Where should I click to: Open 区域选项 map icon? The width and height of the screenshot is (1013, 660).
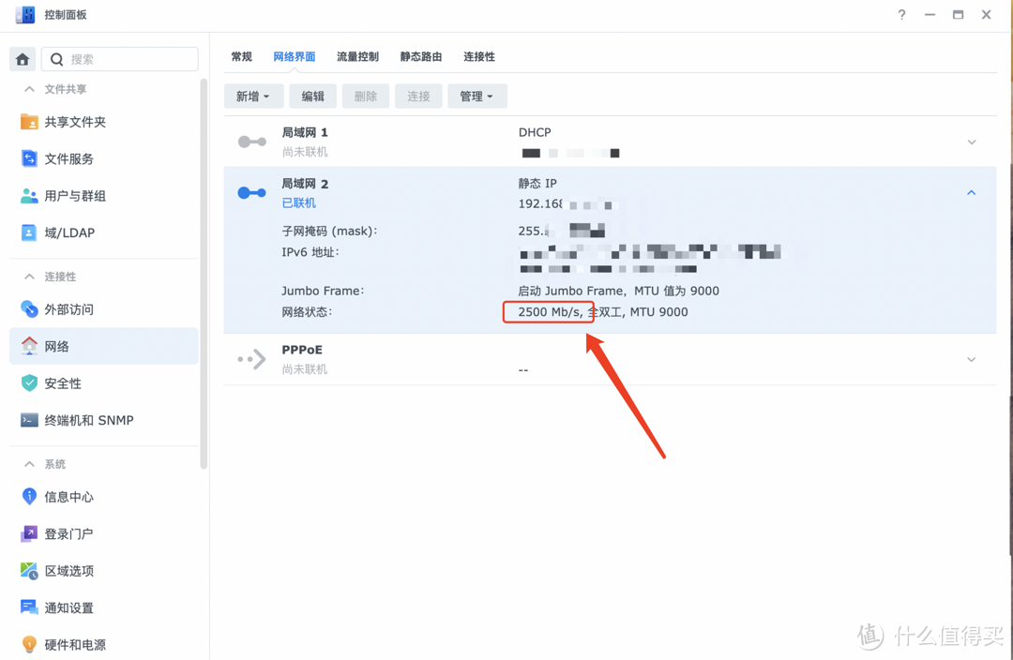(29, 570)
